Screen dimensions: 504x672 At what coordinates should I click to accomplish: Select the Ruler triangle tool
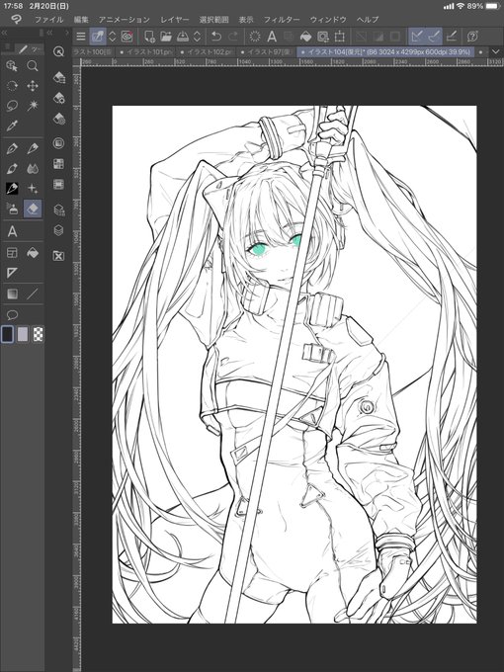pyautogui.click(x=12, y=273)
